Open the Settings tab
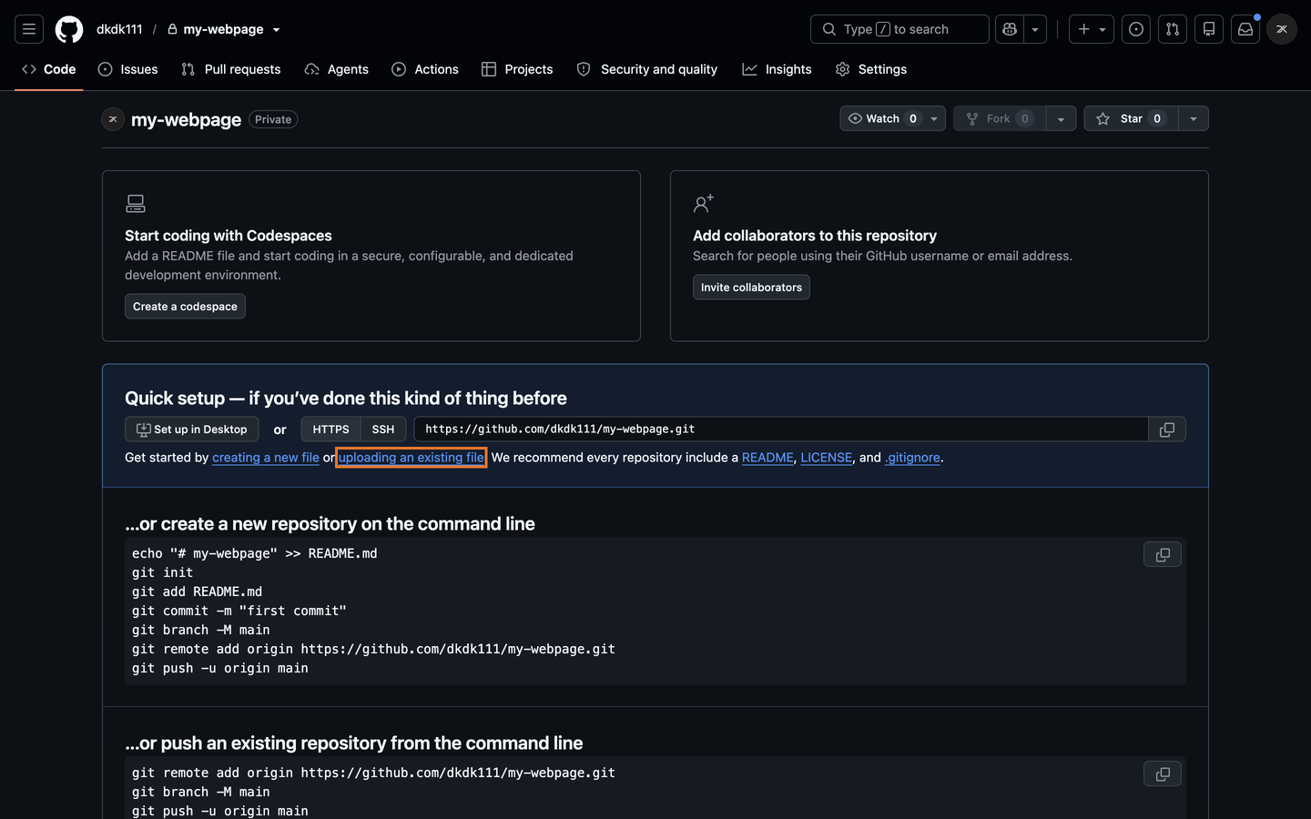This screenshot has height=819, width=1311. [871, 69]
